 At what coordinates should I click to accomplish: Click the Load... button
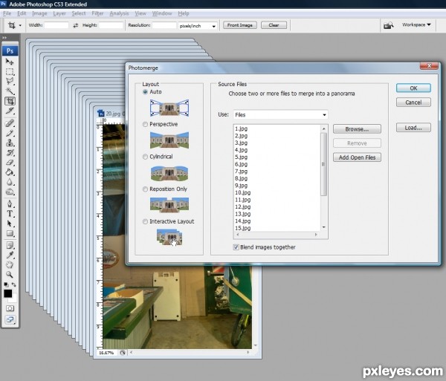coord(413,128)
